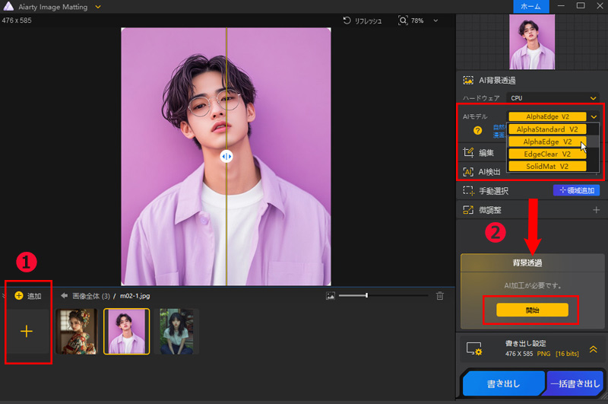Click the yellow question mark help icon
Image resolution: width=608 pixels, height=404 pixels.
(478, 130)
